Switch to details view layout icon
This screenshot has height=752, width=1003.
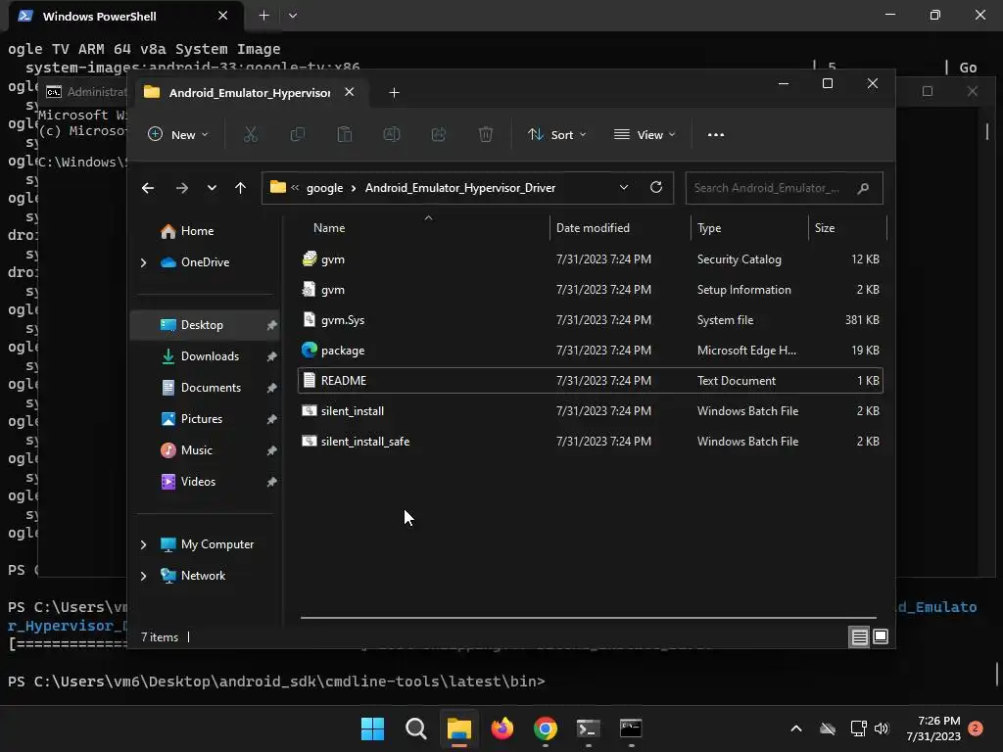[x=859, y=636]
